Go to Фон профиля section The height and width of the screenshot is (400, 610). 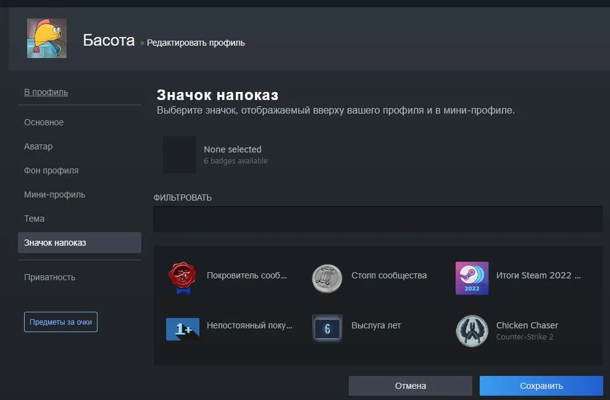[51, 170]
